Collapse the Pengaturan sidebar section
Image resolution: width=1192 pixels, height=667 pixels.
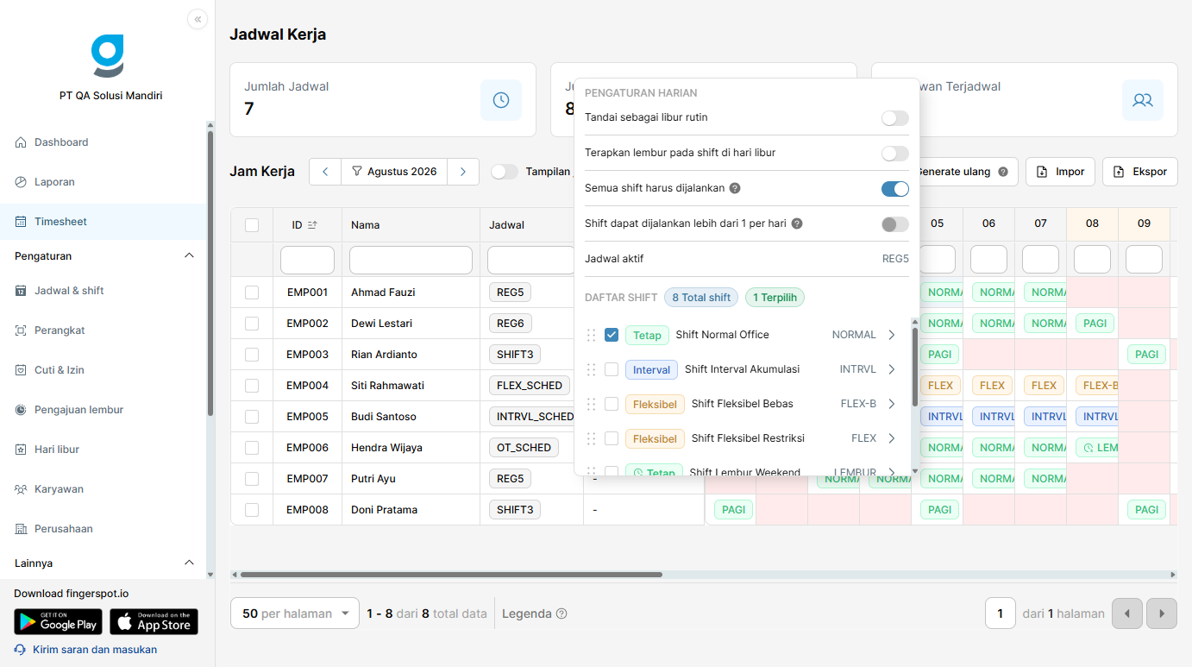coord(190,256)
